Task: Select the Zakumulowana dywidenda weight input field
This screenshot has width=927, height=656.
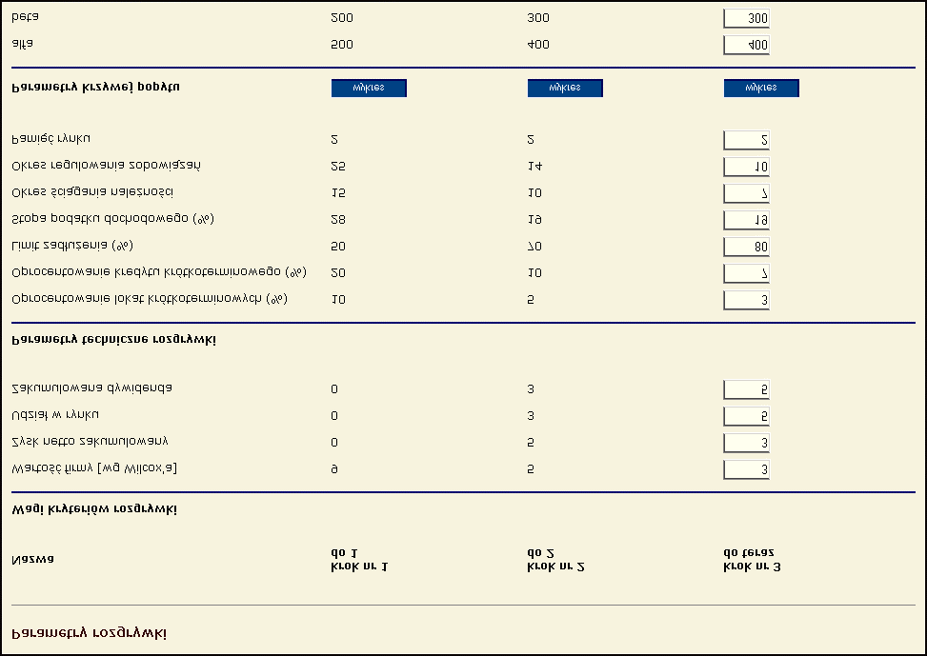Action: point(746,389)
